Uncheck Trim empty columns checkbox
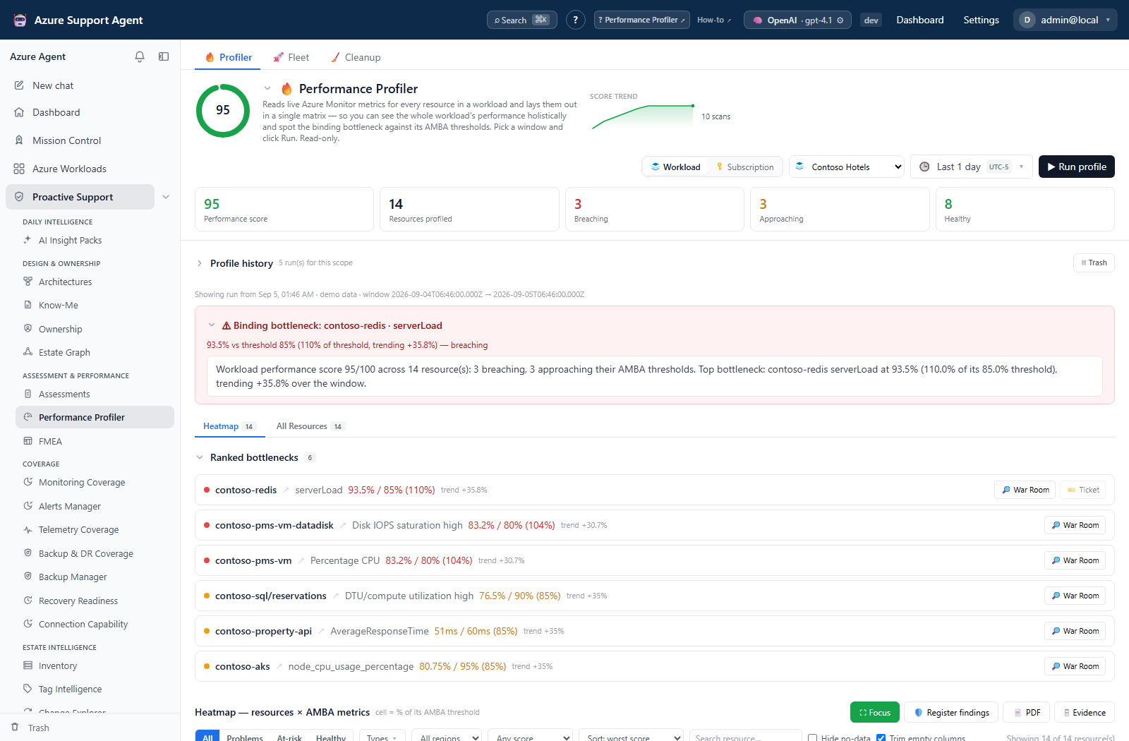 tap(881, 738)
